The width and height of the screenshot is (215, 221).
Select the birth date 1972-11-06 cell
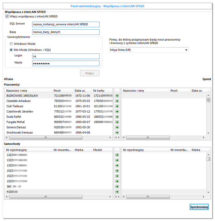pyautogui.click(x=83, y=96)
